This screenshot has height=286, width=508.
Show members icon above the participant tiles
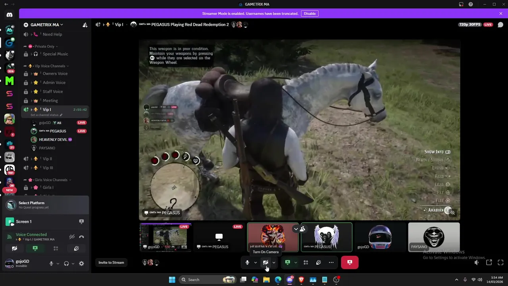click(302, 229)
